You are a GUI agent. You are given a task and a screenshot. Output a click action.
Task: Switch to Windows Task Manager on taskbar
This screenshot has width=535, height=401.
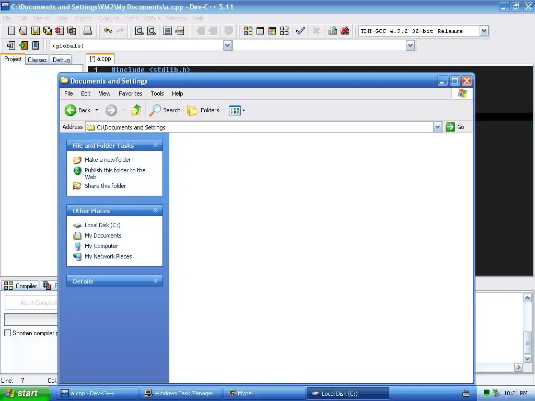point(180,393)
